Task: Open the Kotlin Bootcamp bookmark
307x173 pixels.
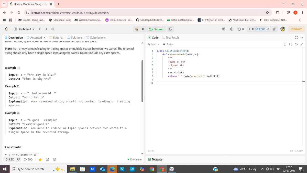Action: click(x=181, y=20)
